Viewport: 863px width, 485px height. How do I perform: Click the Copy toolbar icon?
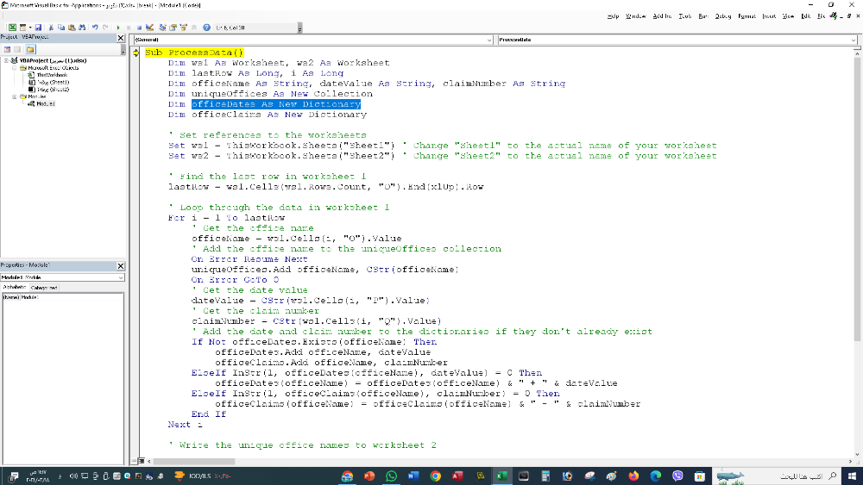[61, 28]
